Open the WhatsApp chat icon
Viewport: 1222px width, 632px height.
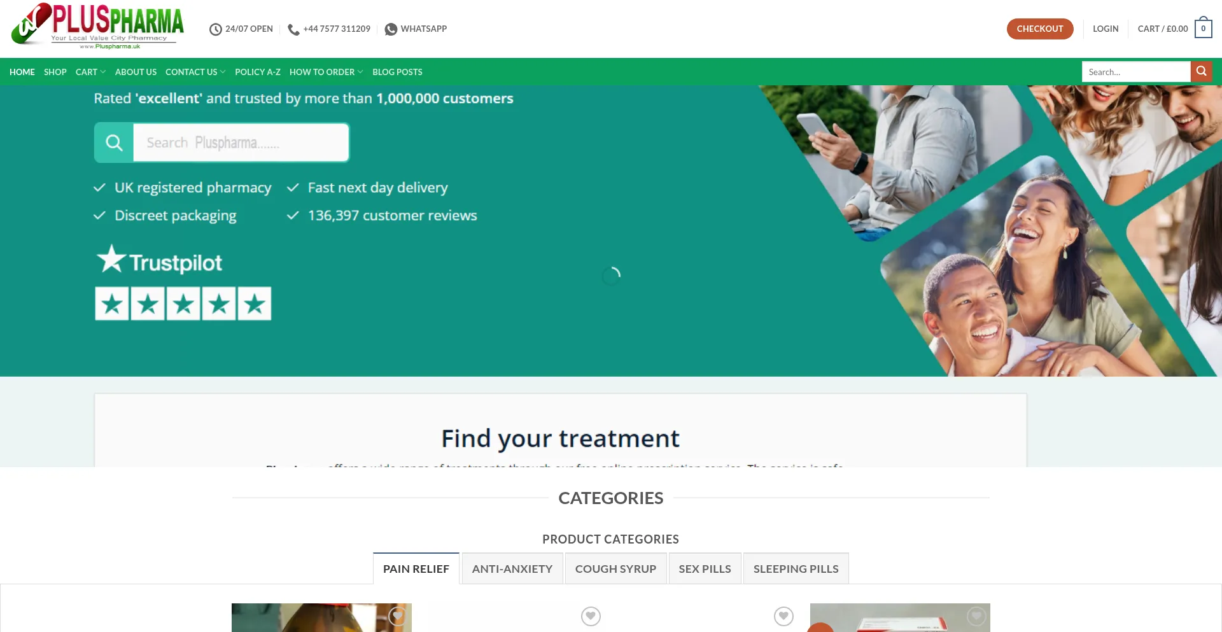tap(391, 29)
